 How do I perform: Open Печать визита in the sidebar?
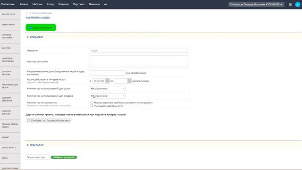[10, 148]
